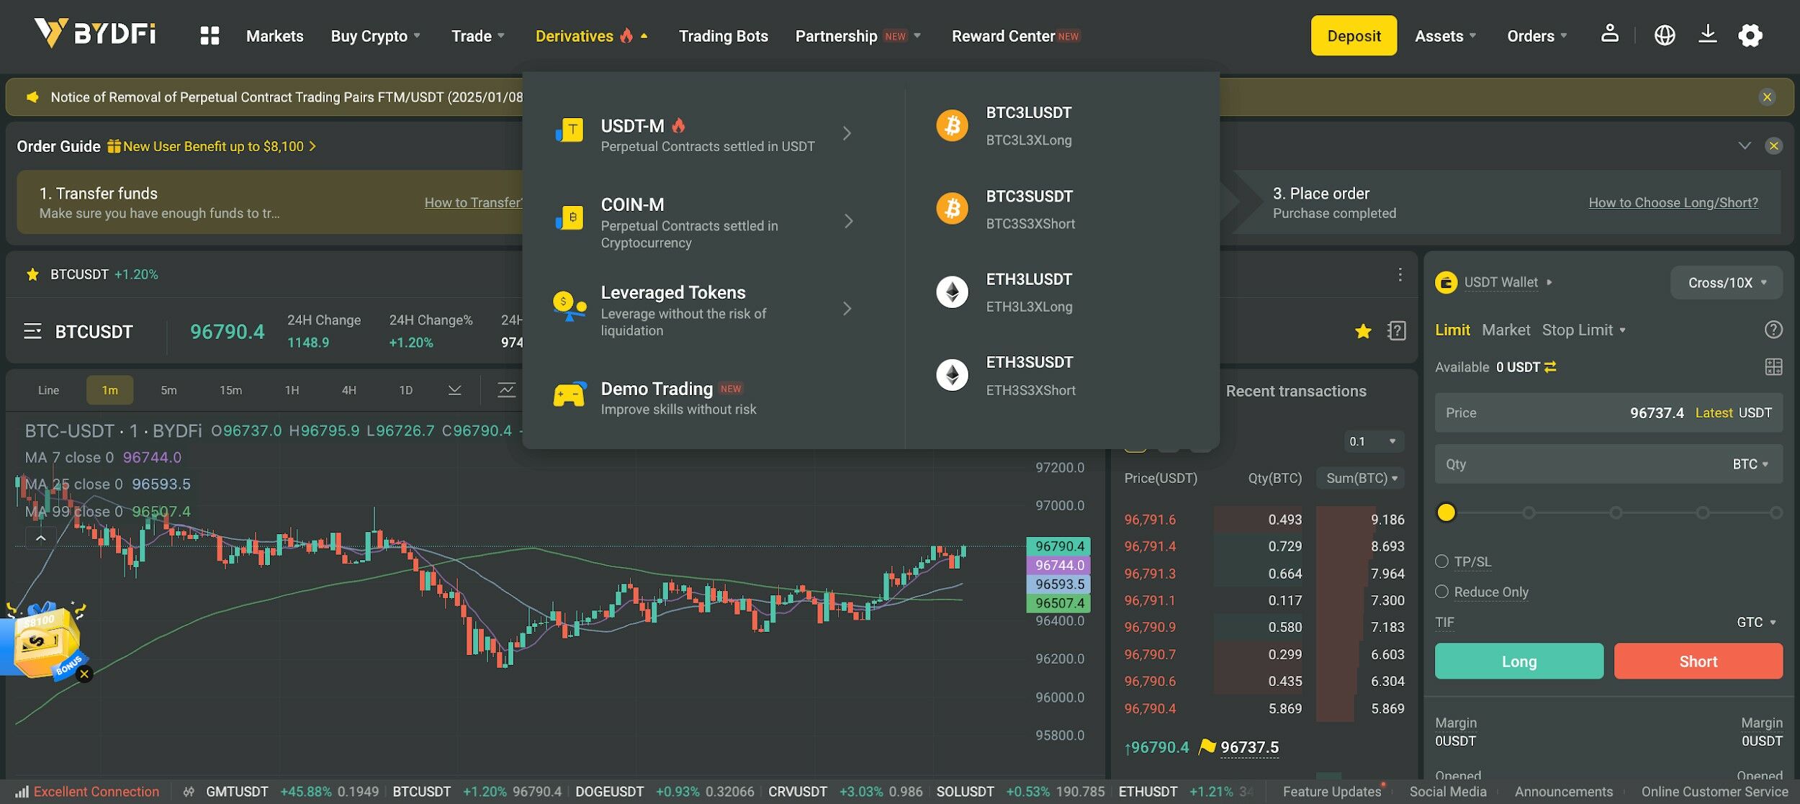Click the globe language icon

[1665, 35]
